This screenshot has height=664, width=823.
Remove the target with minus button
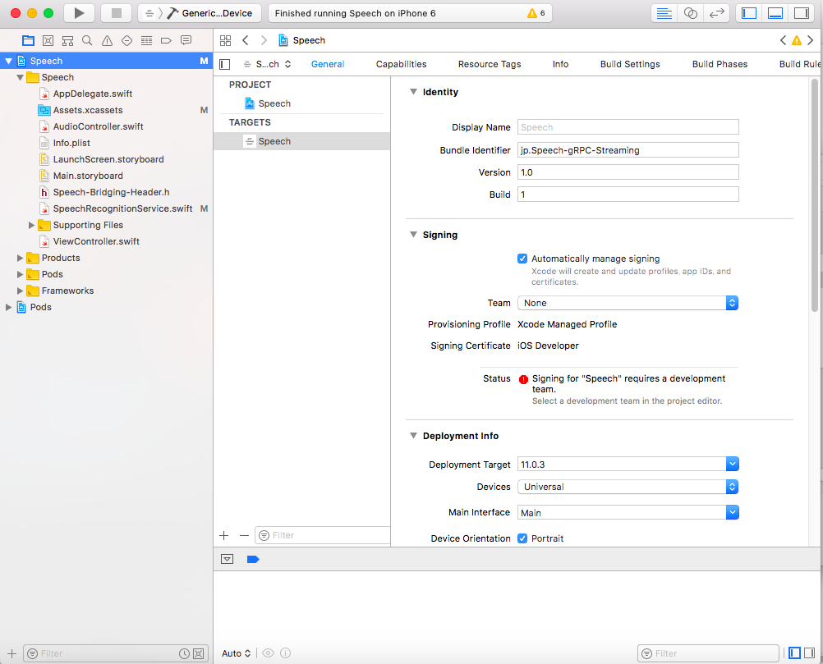click(244, 535)
